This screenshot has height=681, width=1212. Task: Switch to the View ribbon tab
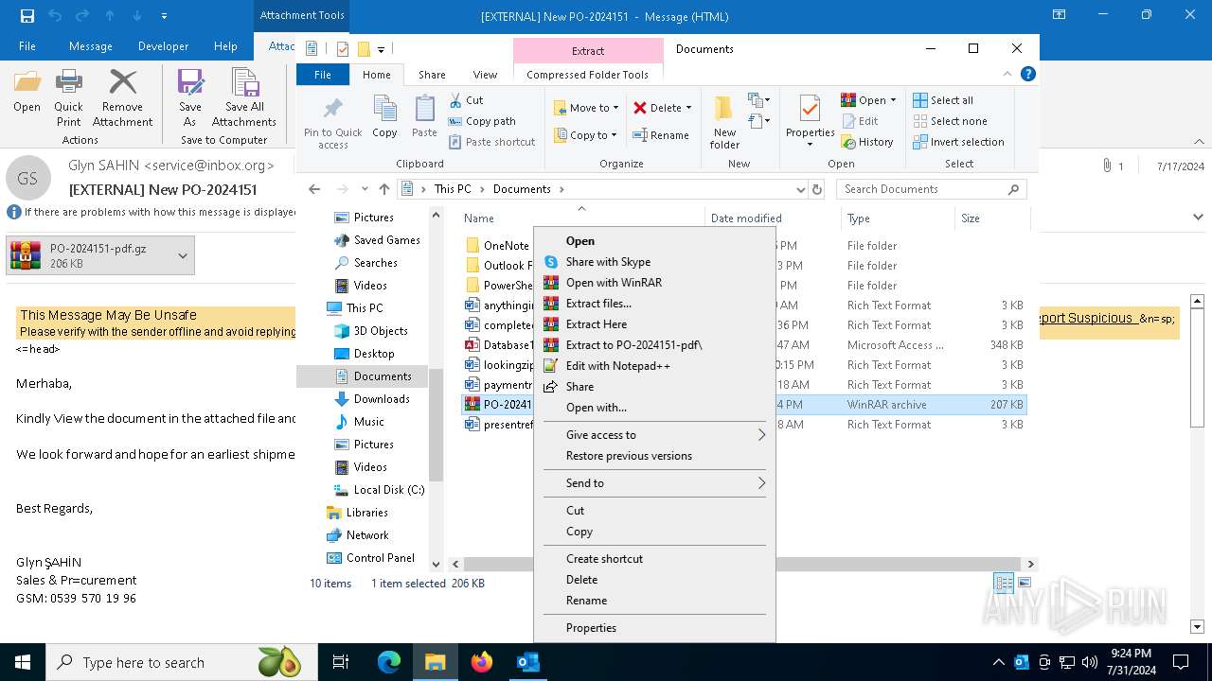click(485, 75)
